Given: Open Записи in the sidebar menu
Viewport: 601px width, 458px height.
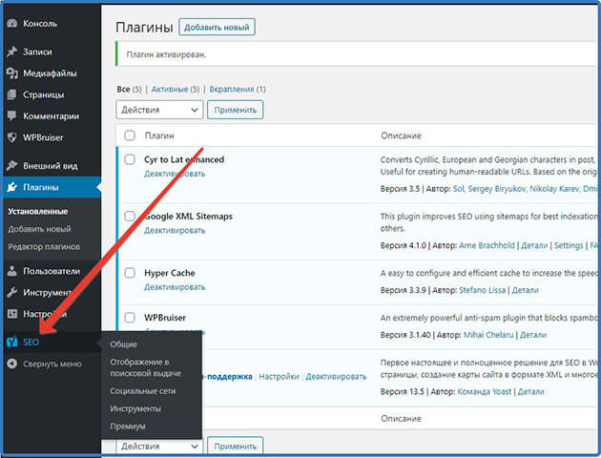Looking at the screenshot, I should 37,52.
